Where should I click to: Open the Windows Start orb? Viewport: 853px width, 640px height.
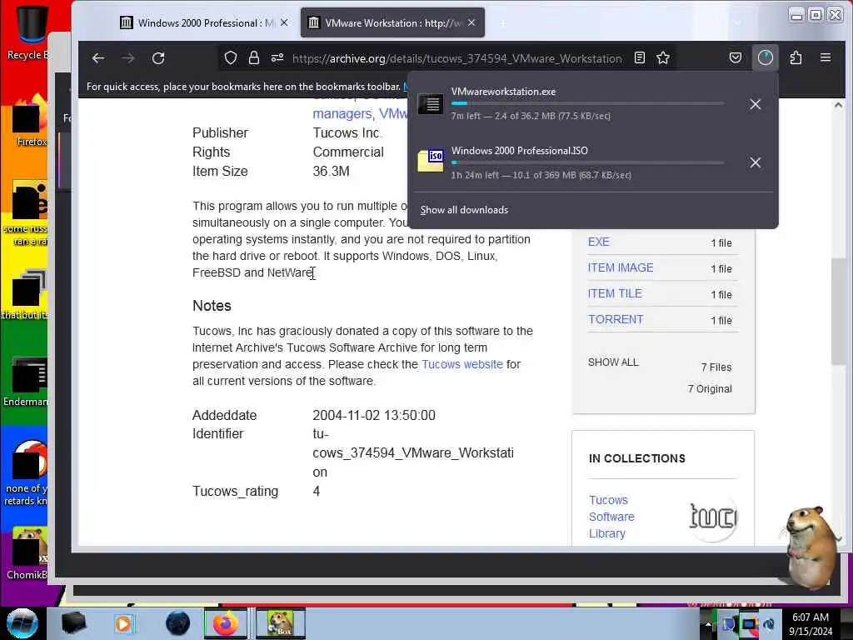[x=22, y=623]
